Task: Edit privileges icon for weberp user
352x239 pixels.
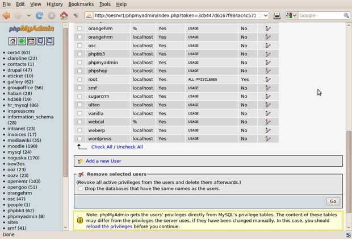Action: [x=268, y=130]
